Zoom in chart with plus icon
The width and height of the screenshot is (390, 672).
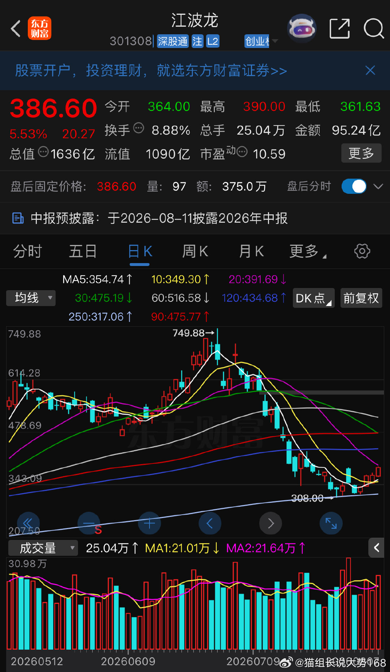(149, 523)
